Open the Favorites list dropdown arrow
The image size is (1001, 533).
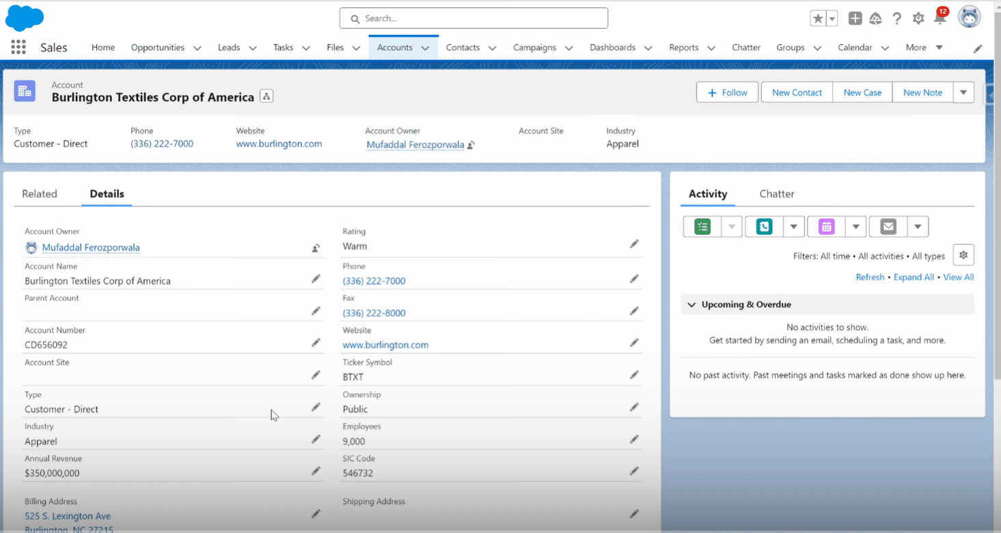pos(832,19)
